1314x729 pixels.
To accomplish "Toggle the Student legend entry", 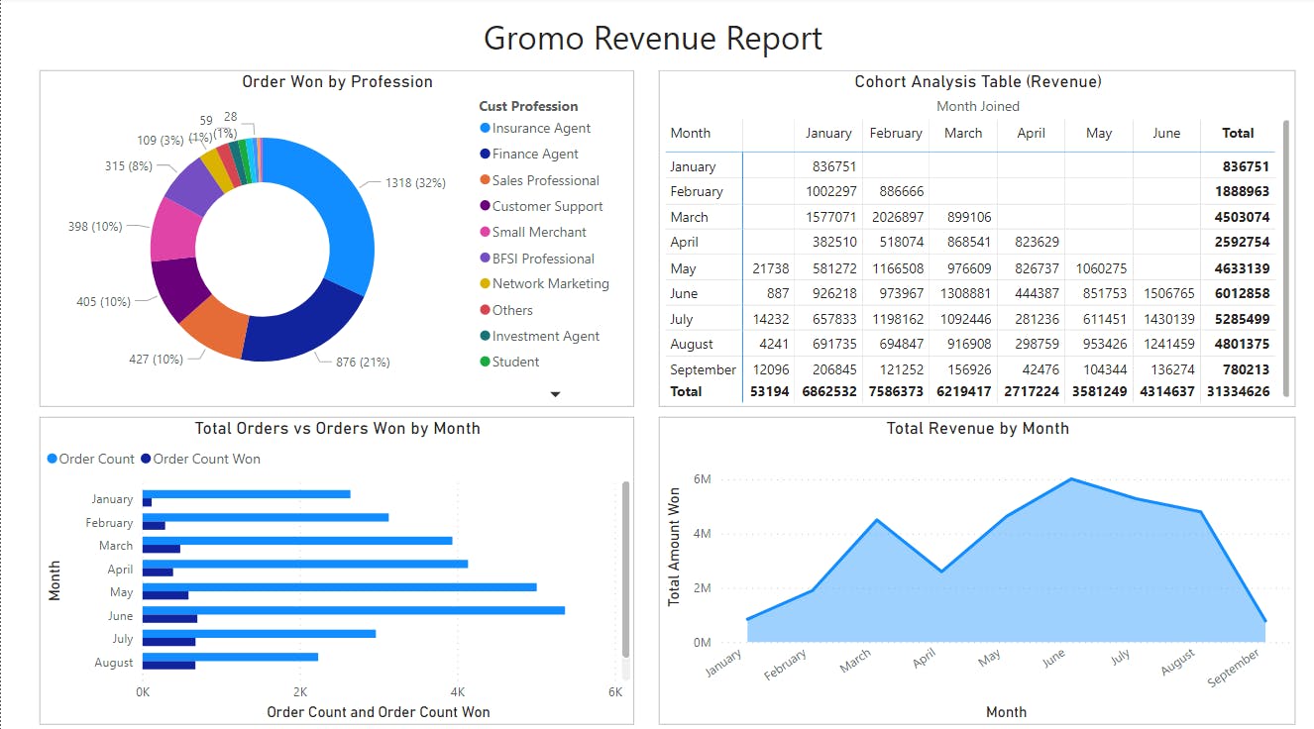I will 512,362.
